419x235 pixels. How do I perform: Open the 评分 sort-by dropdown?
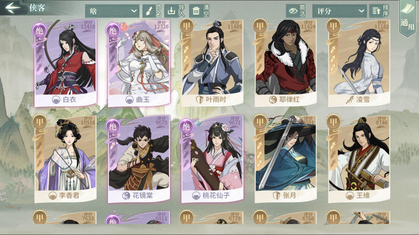[340, 11]
